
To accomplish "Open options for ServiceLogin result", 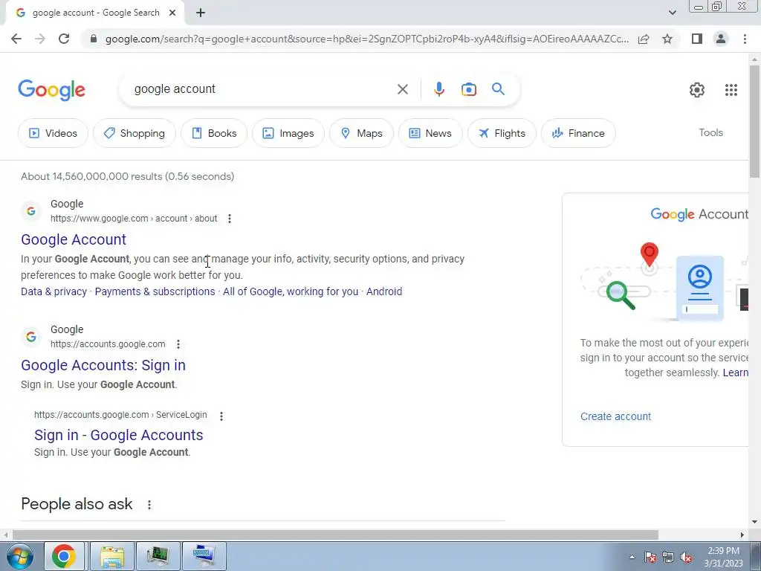I will pos(221,416).
